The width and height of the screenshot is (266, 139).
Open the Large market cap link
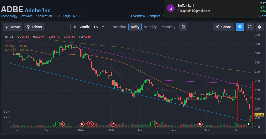pyautogui.click(x=67, y=16)
